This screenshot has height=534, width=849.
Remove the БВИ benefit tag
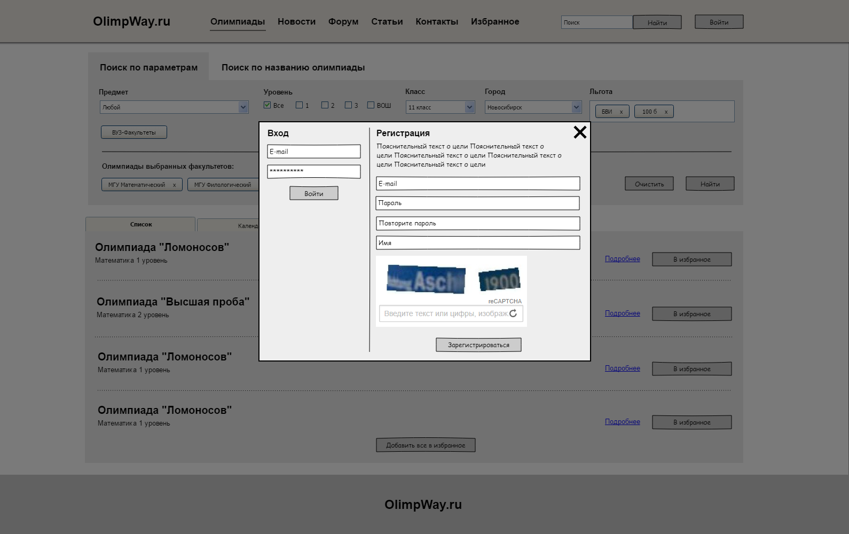click(621, 112)
